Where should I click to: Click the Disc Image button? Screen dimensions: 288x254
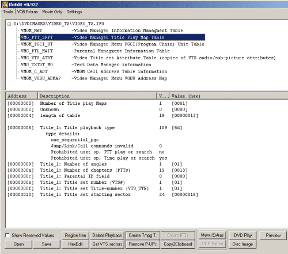[x=242, y=244]
